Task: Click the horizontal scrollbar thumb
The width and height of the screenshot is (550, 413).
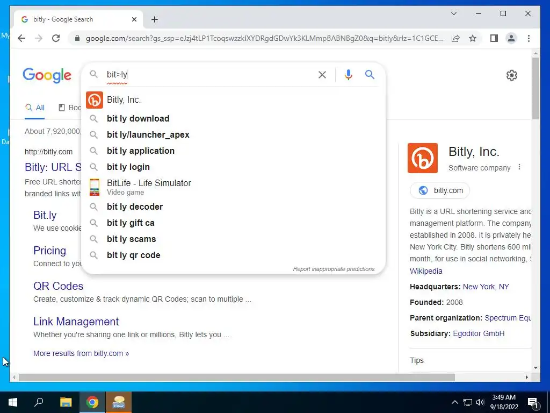Action: 237,377
